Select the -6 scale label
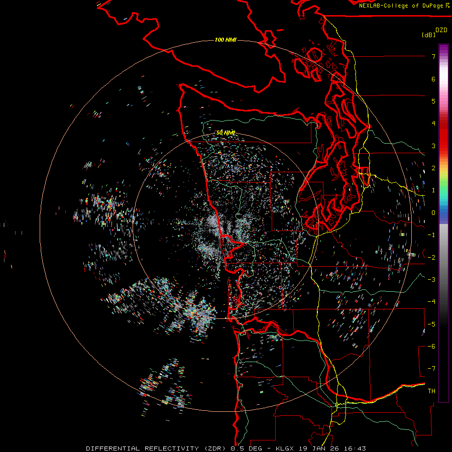Image resolution: width=452 pixels, height=452 pixels. click(x=431, y=346)
